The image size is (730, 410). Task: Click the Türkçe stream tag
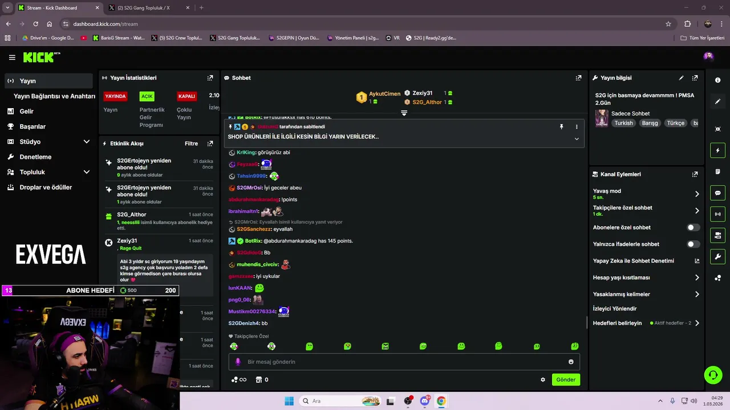tap(676, 123)
